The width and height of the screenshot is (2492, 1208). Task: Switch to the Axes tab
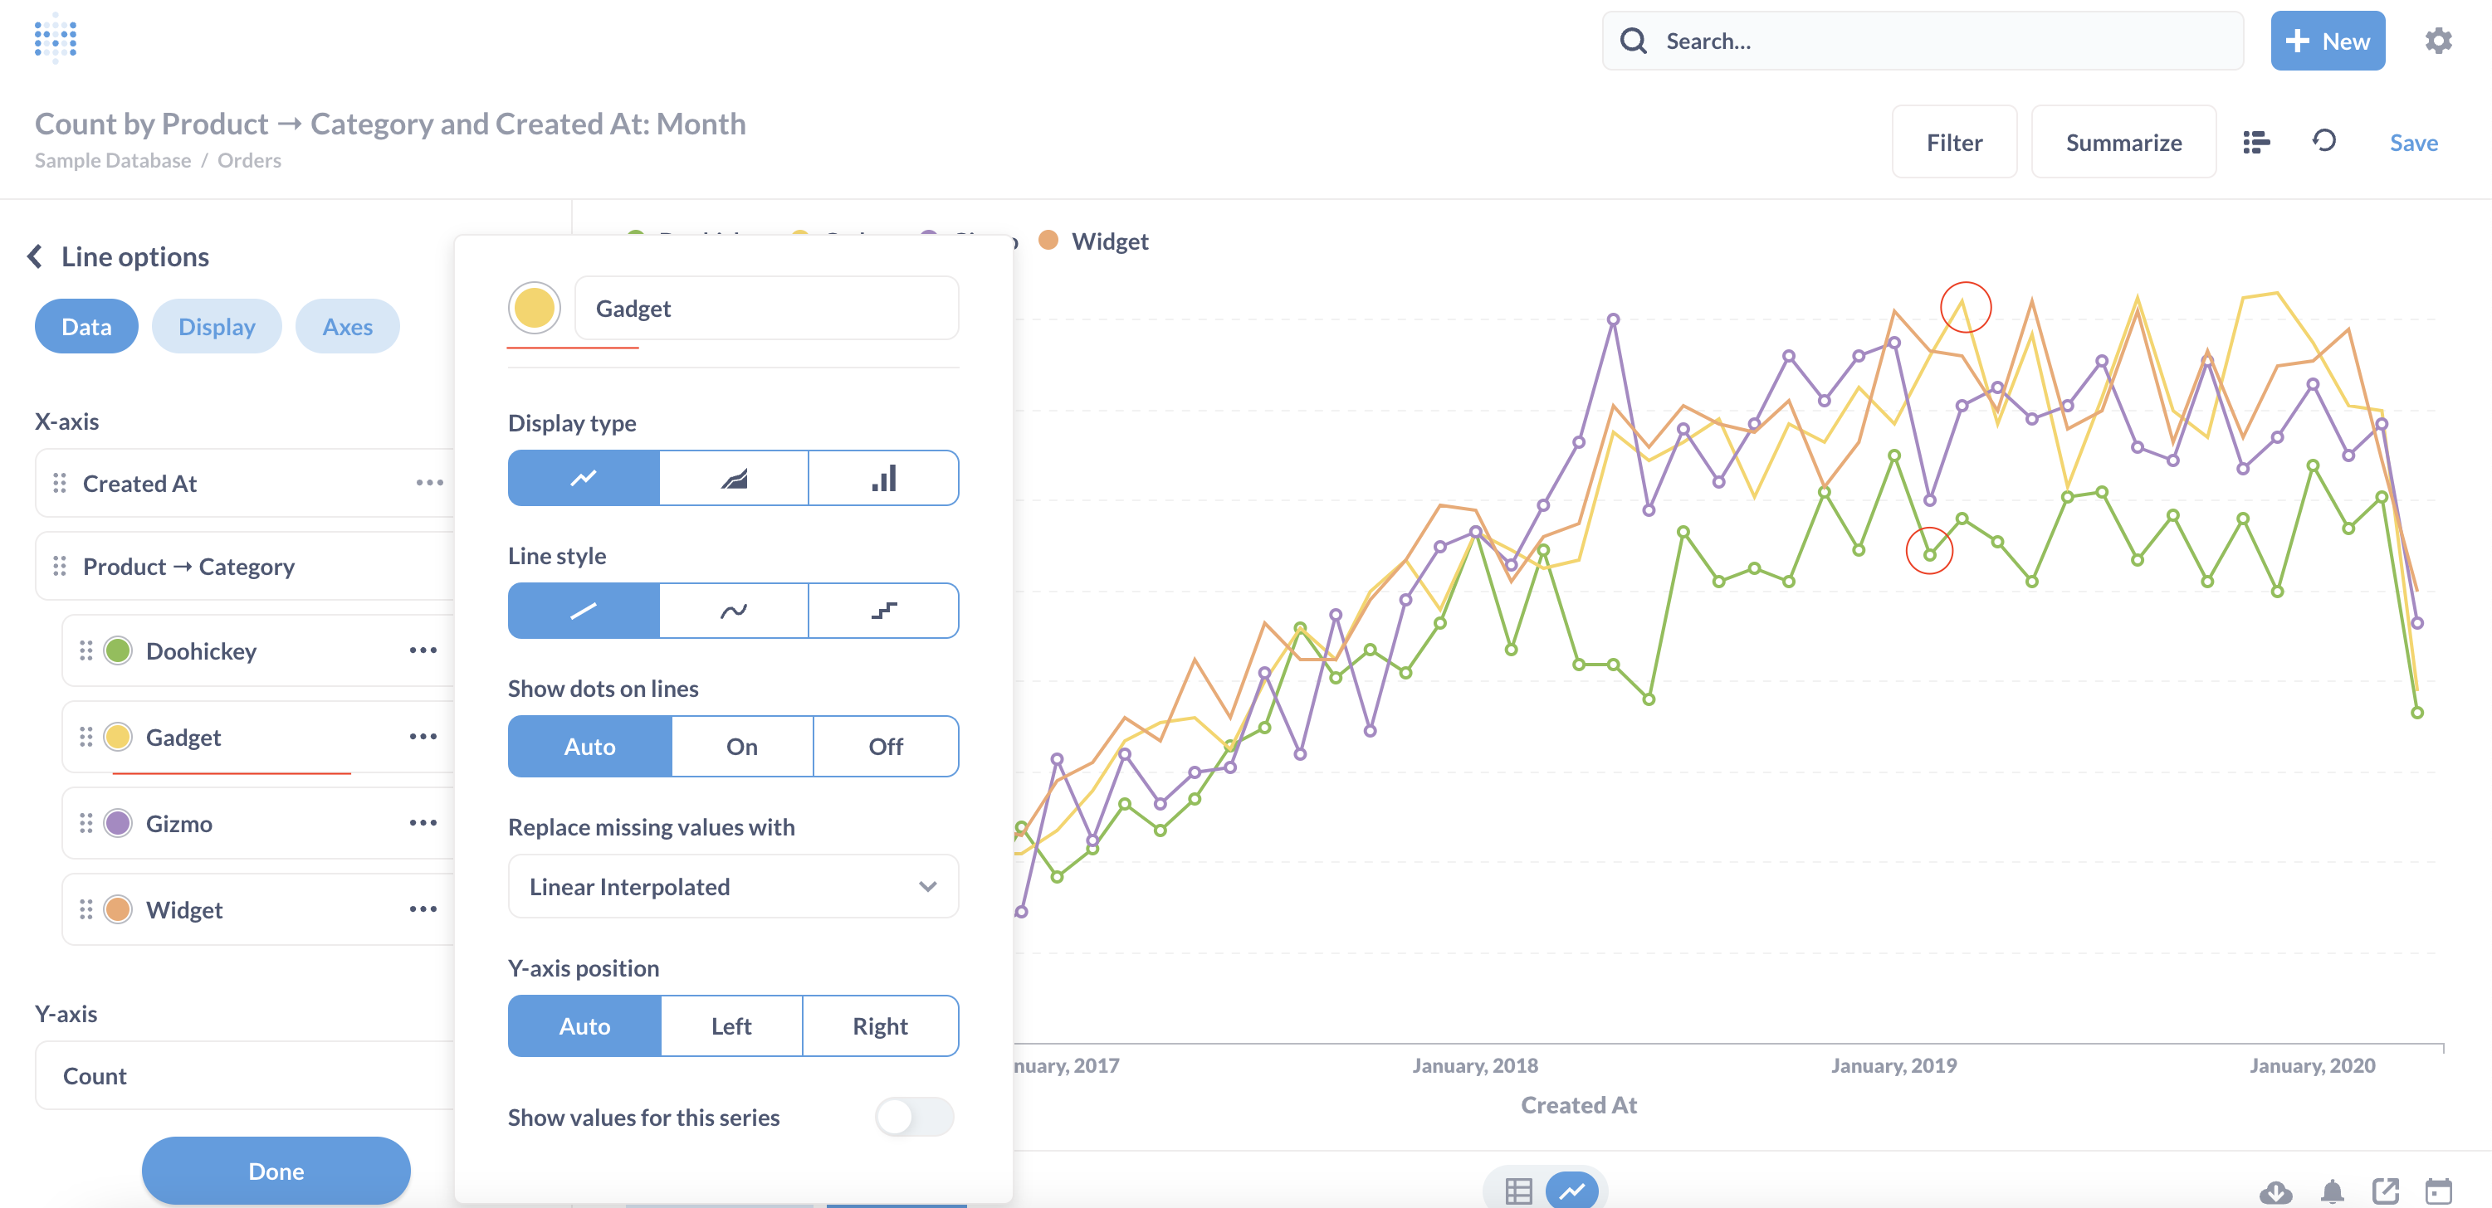[347, 326]
